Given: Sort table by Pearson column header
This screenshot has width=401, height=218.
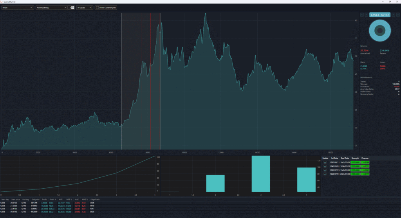Looking at the screenshot, I should point(365,158).
